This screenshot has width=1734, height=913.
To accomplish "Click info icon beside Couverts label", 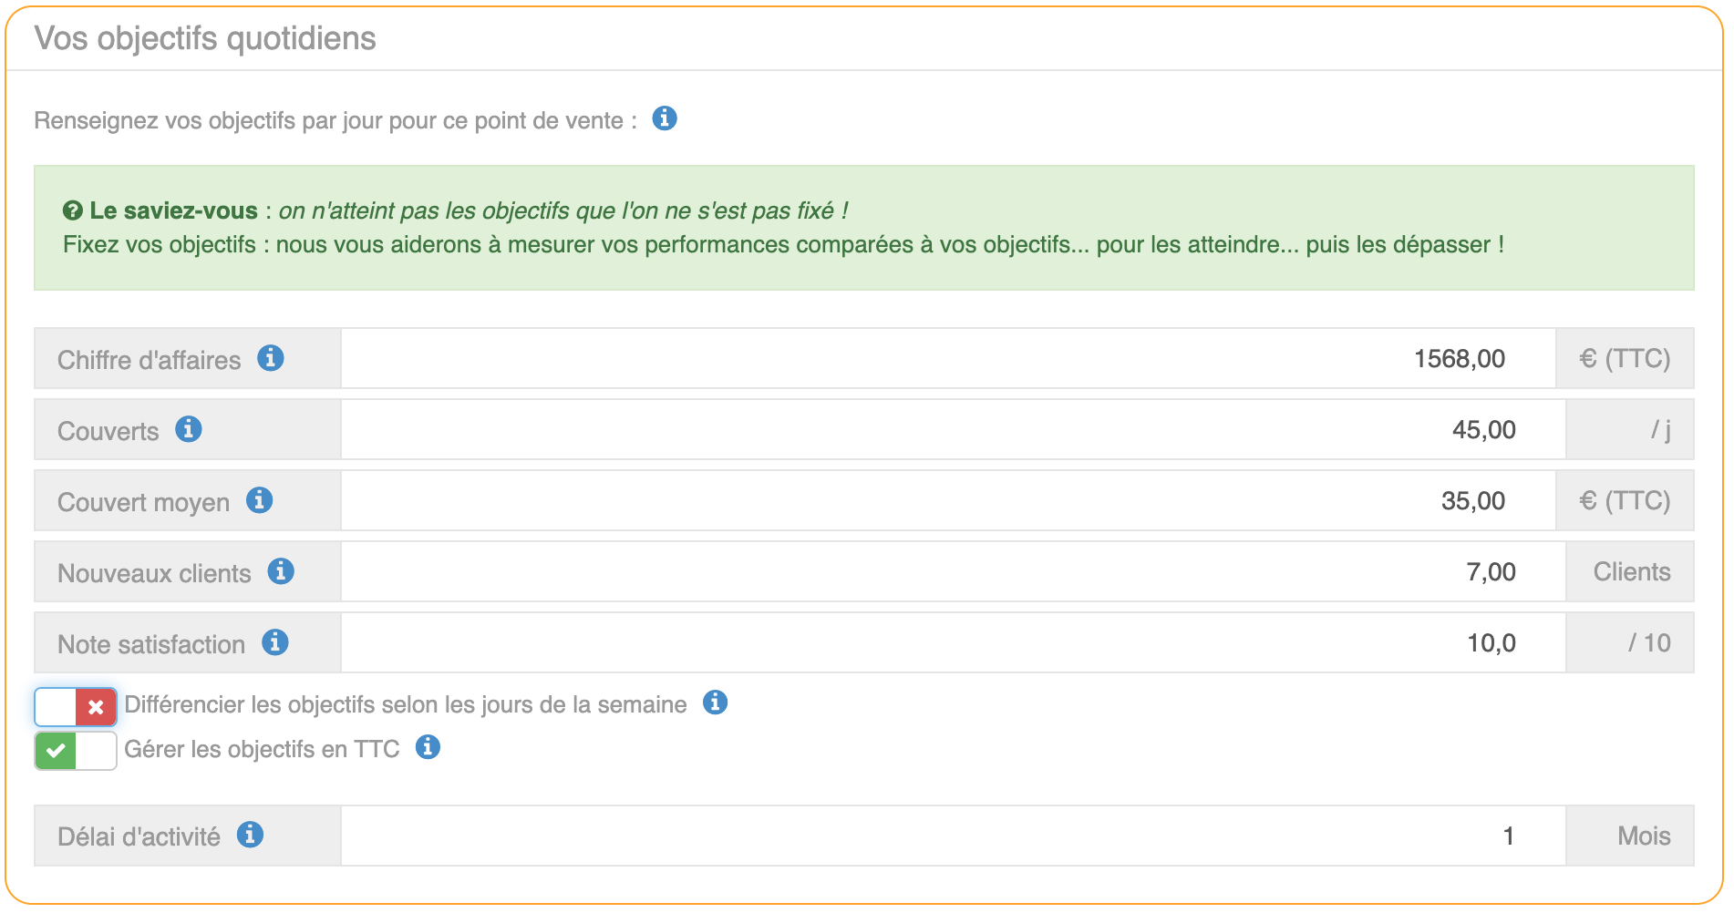I will (x=189, y=429).
